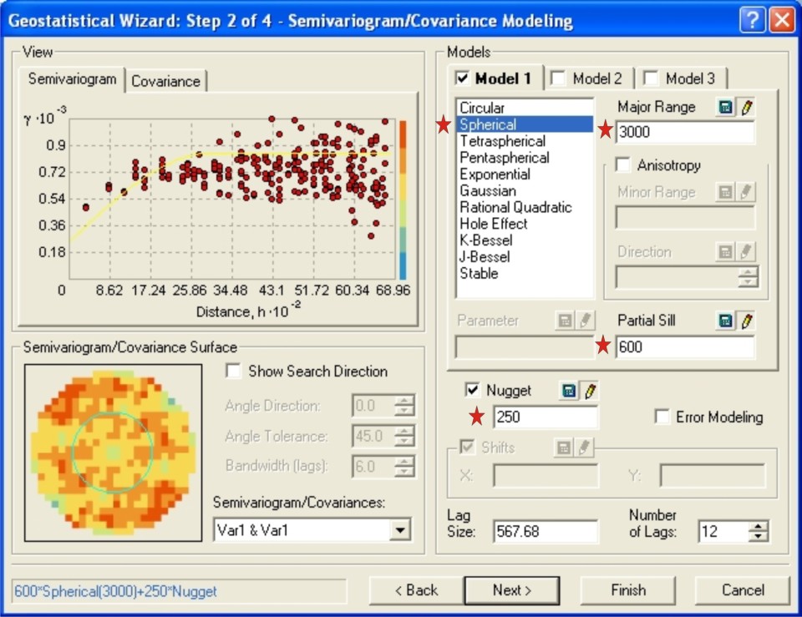
Task: Click disabled calculator icon beside Parameter
Action: click(565, 321)
